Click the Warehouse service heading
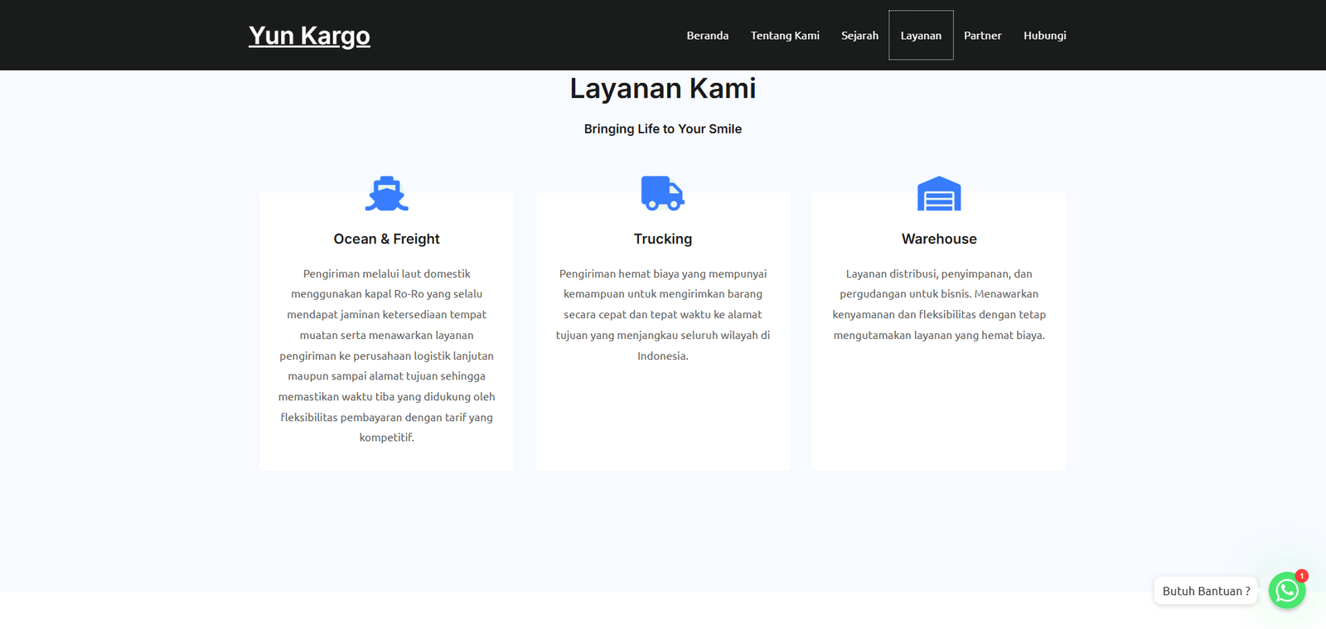The height and width of the screenshot is (629, 1326). pyautogui.click(x=939, y=239)
